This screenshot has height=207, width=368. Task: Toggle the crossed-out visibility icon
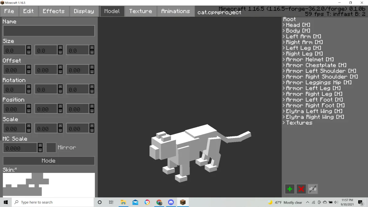point(313,189)
